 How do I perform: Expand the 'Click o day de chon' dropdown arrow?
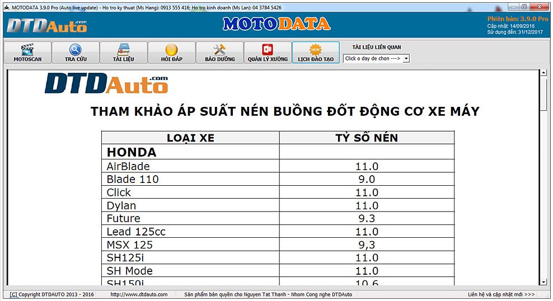(406, 59)
